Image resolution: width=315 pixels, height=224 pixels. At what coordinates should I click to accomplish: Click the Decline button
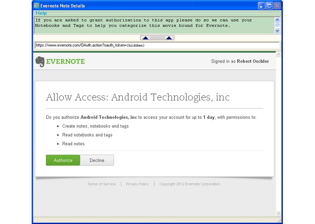tap(97, 160)
